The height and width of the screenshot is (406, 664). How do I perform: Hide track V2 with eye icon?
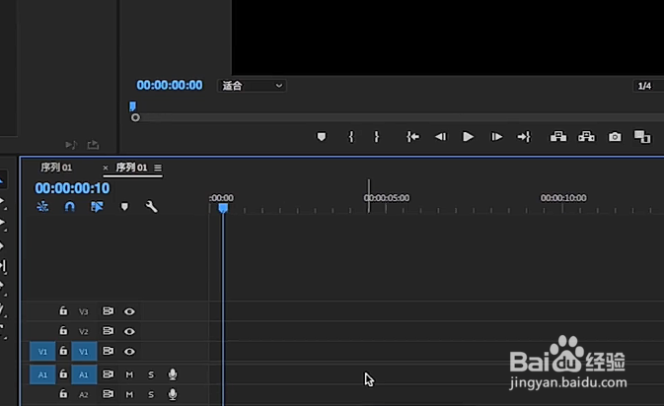[129, 331]
